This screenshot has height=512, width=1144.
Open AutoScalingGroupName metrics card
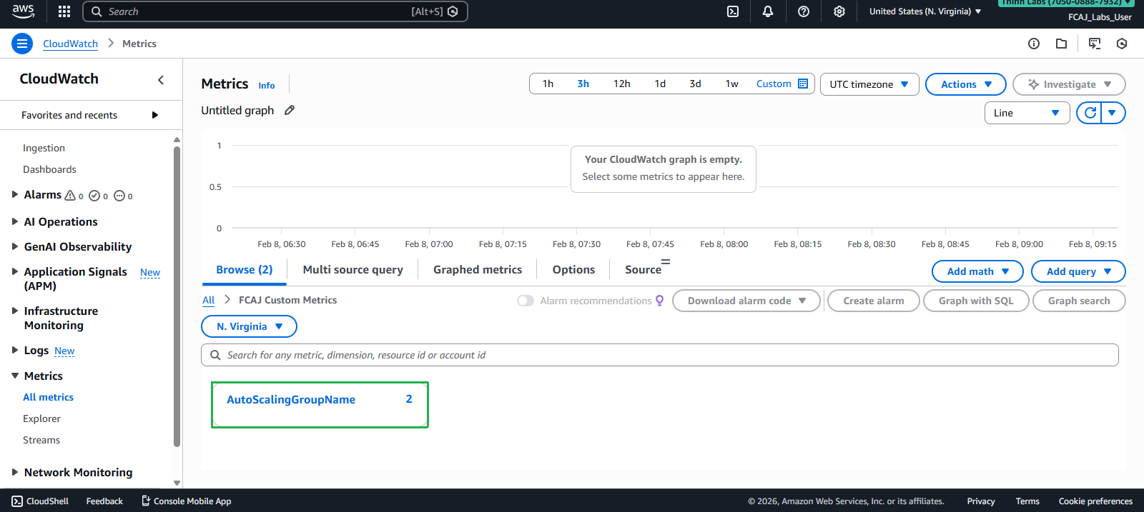point(320,405)
